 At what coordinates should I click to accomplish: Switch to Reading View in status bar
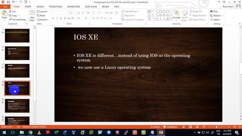click(x=197, y=127)
